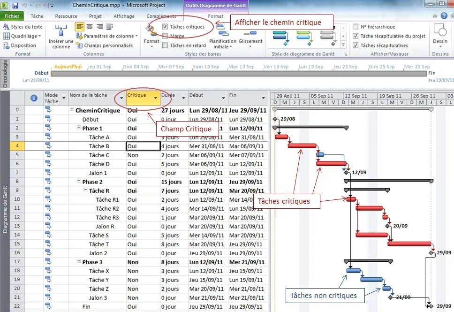Open Gantt style dialog launcher

tap(345, 54)
